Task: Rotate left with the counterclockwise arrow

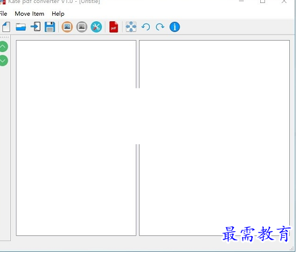Action: [146, 27]
